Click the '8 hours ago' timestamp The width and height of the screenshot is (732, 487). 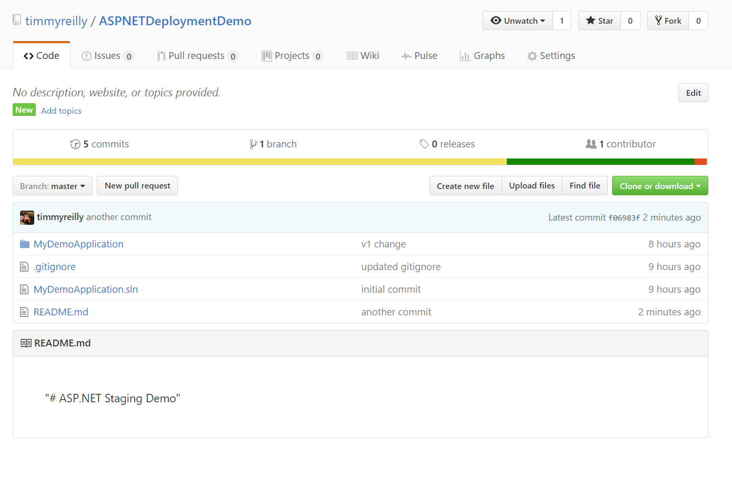pyautogui.click(x=674, y=244)
